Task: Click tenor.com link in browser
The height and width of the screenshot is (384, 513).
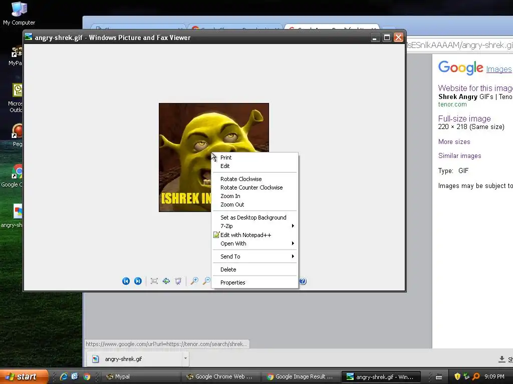Action: point(452,104)
